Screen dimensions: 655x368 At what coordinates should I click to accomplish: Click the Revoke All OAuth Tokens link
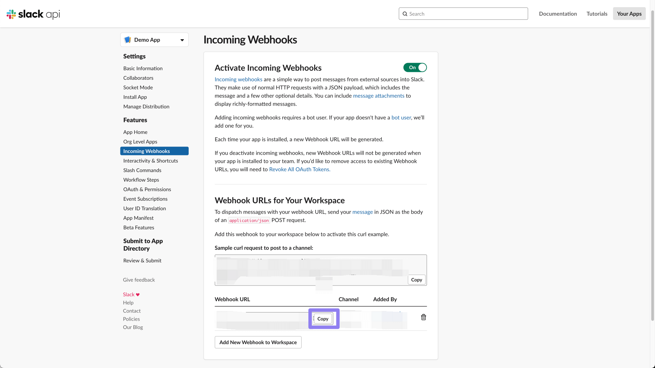[300, 169]
